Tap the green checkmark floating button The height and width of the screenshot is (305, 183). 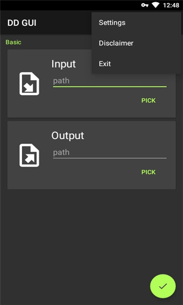tap(163, 286)
